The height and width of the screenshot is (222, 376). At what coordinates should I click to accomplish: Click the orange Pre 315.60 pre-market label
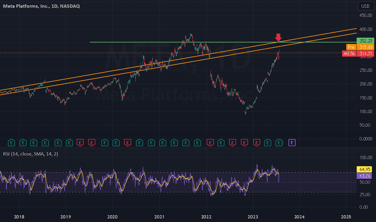pos(360,47)
